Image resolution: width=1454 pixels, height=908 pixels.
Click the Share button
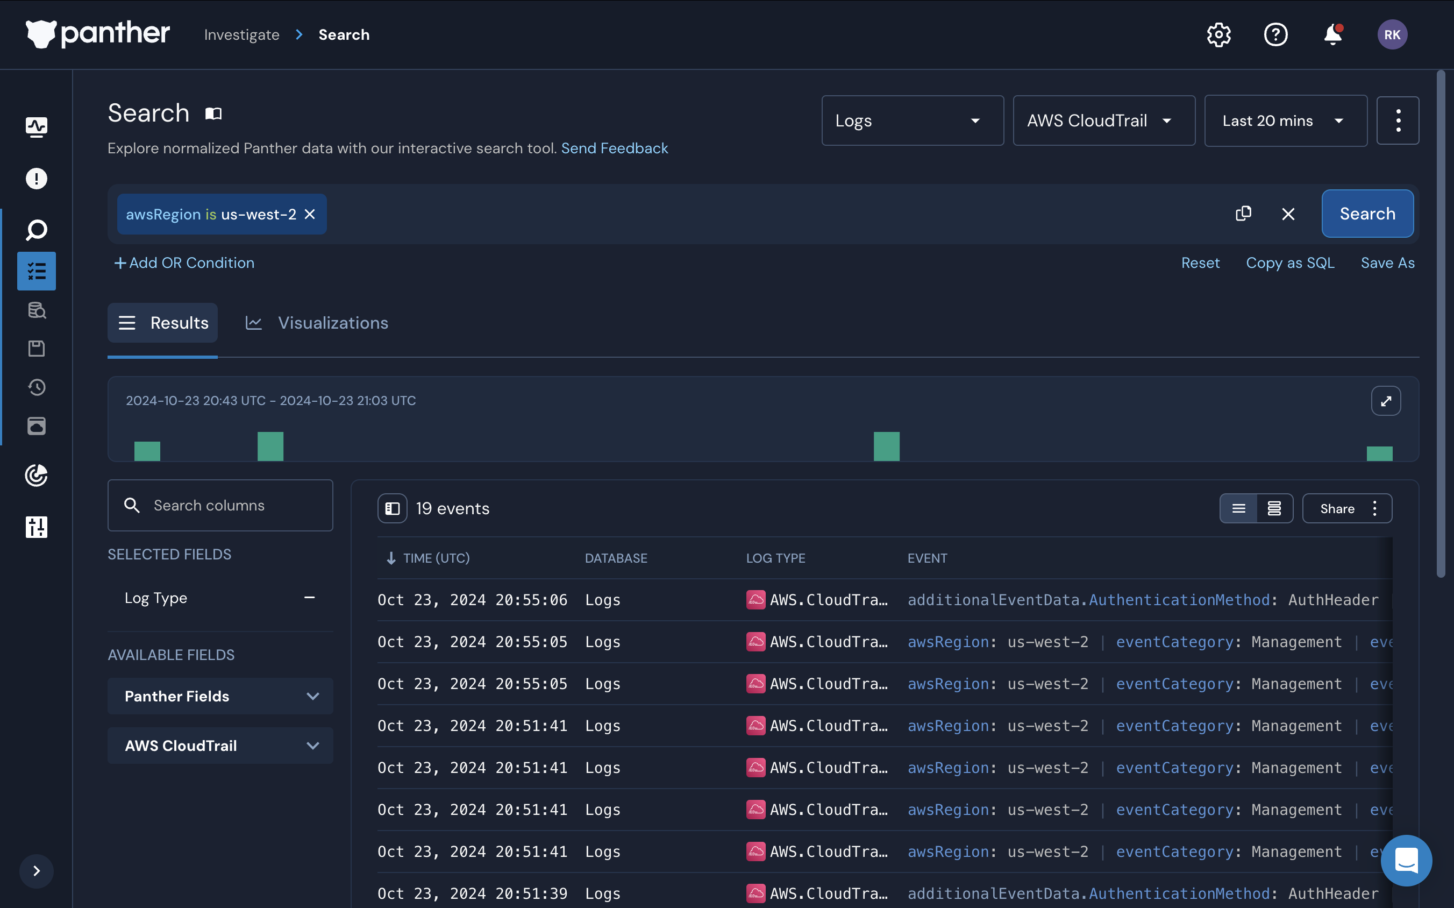(x=1337, y=509)
